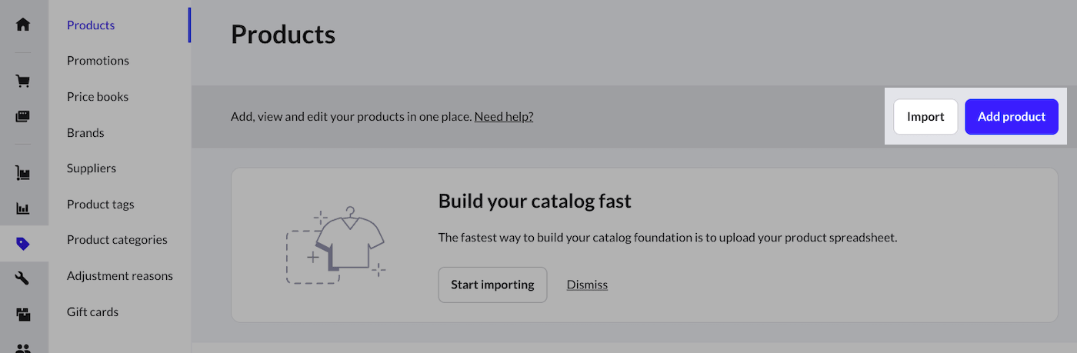
Task: Click the Add product button
Action: [1012, 117]
